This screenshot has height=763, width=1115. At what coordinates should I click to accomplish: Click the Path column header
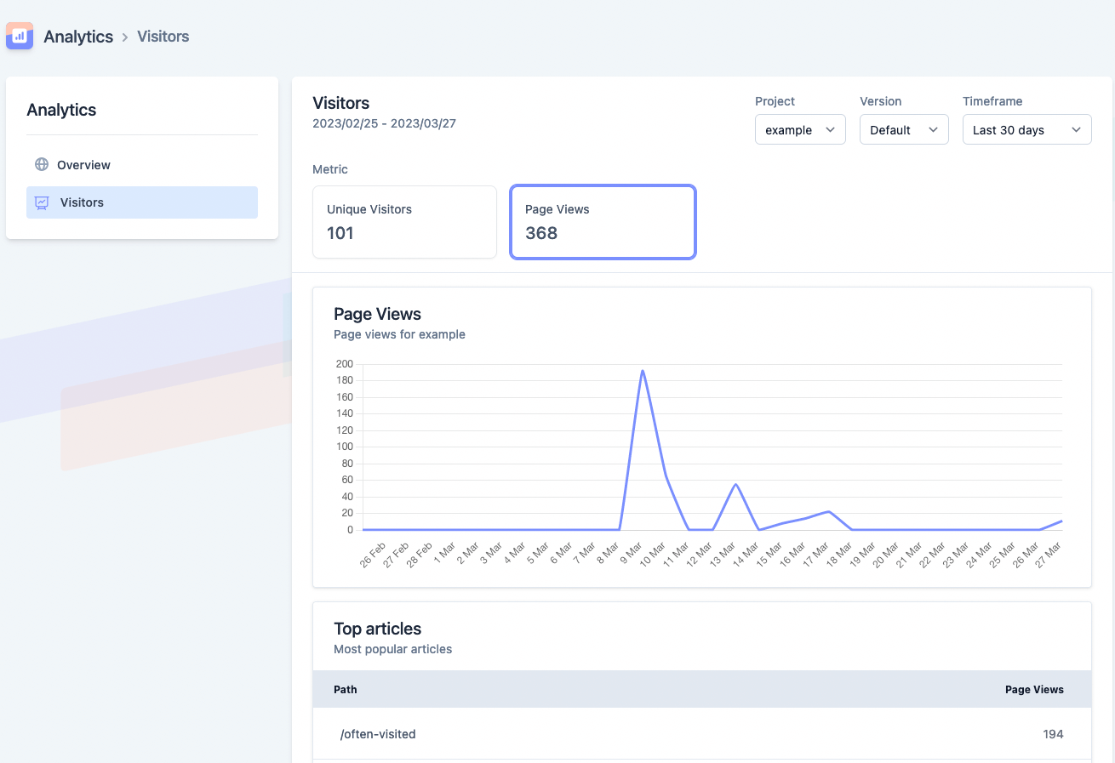345,689
